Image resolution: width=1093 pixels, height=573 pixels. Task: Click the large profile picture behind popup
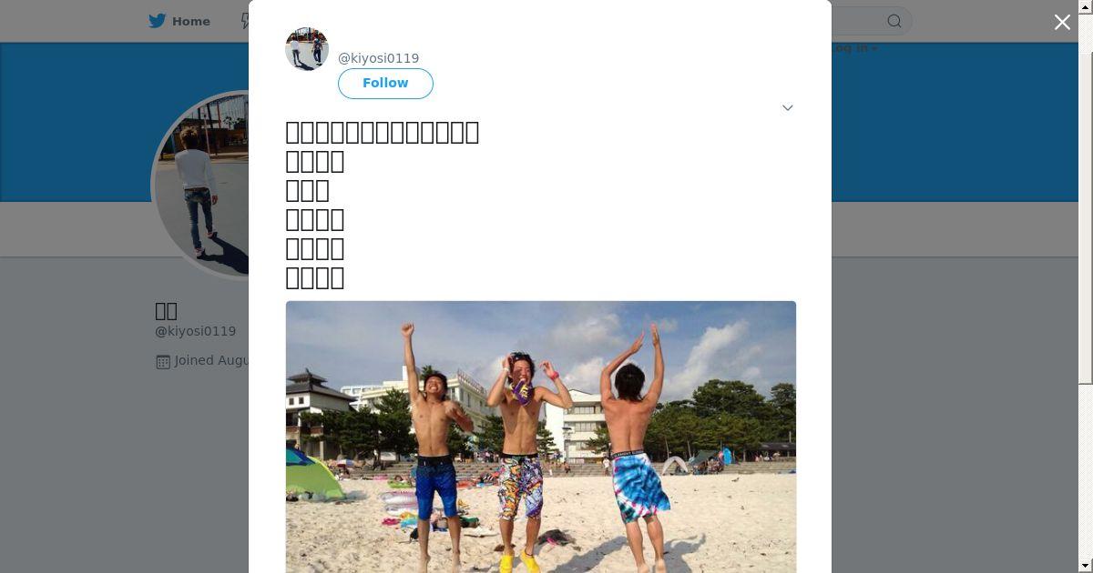[x=200, y=186]
